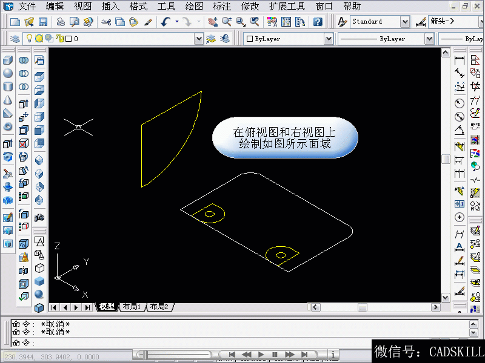Open the 绘图 (Draw) menu

coord(194,7)
